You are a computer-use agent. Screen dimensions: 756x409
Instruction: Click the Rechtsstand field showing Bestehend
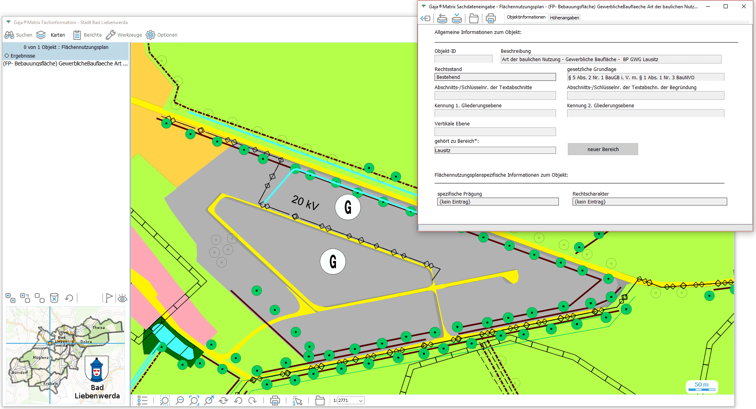pos(495,77)
